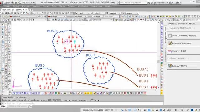The image size is (200, 112).
Task: Open the DuCalque linetype dropdown
Action: pos(77,16)
